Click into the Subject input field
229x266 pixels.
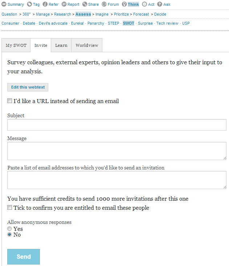click(117, 125)
